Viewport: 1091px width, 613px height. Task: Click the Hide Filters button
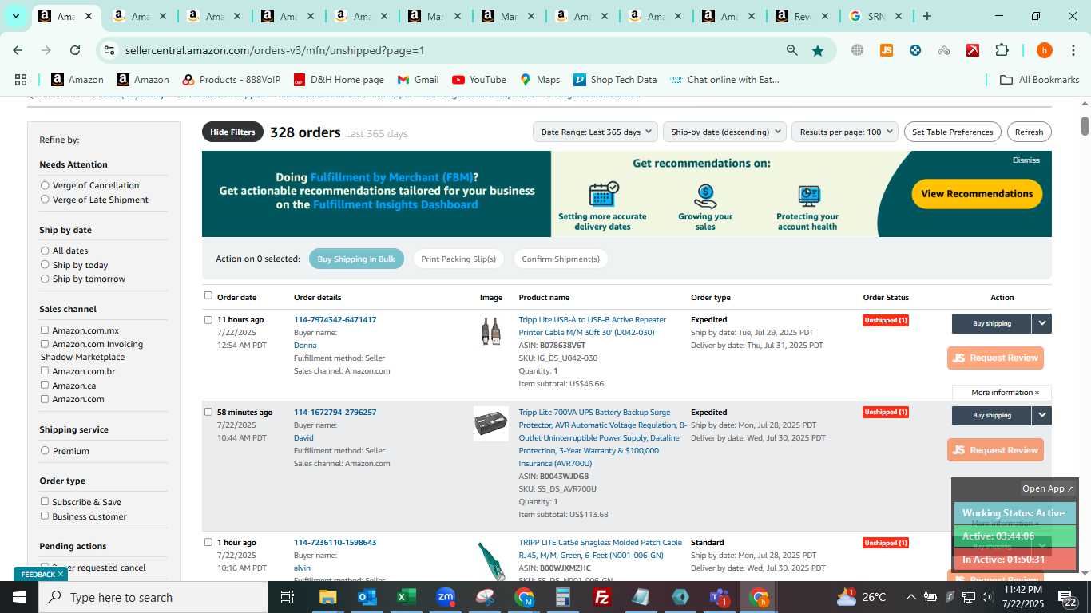[x=232, y=132]
